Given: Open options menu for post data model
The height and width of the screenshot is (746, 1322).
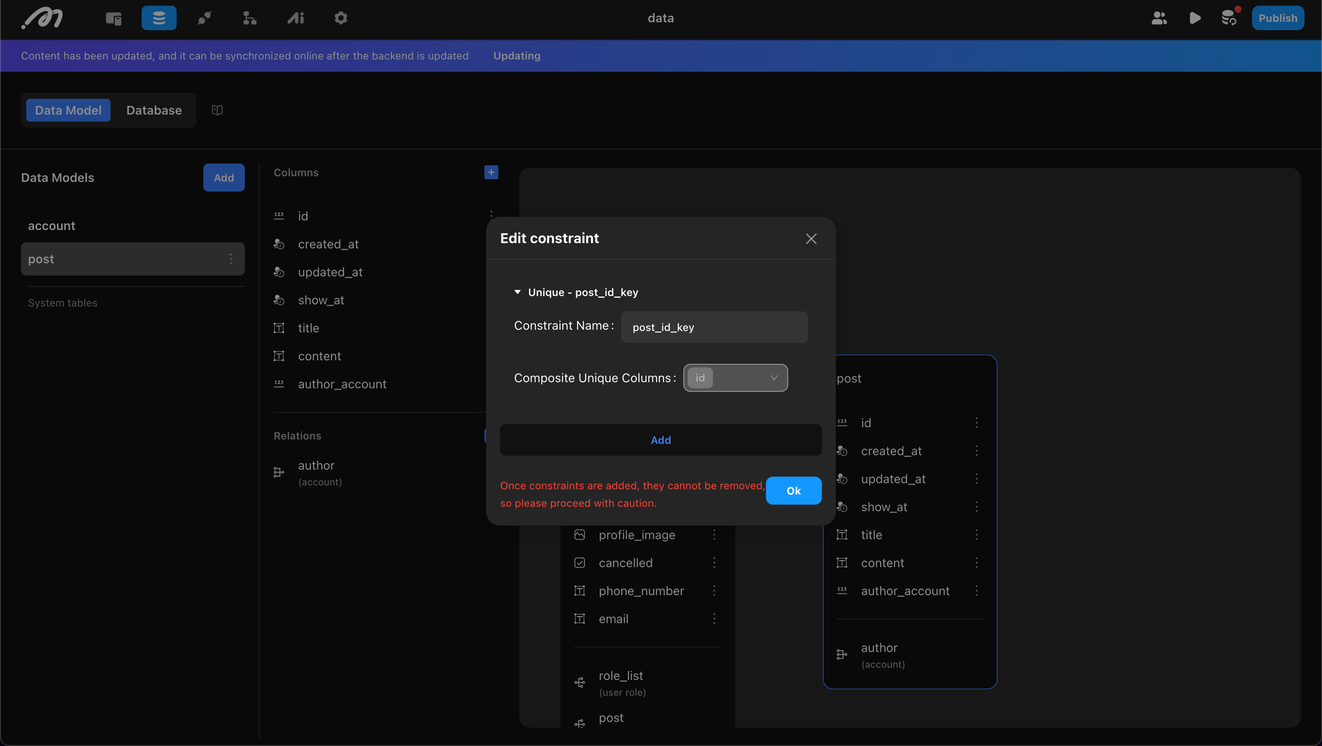Looking at the screenshot, I should 231,259.
